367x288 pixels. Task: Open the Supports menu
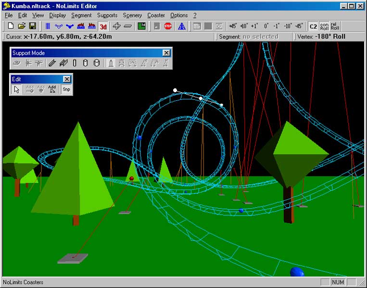click(107, 15)
